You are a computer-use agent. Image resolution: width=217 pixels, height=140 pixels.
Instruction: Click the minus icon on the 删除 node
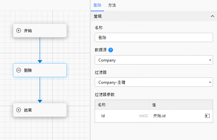pyautogui.click(x=19, y=70)
